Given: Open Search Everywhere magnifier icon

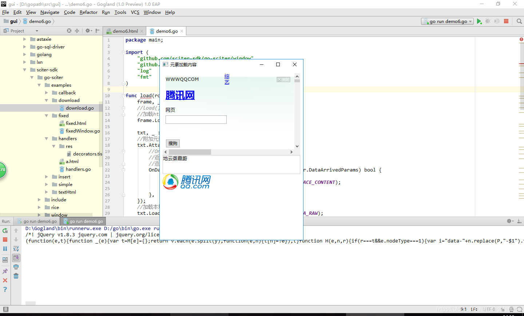Looking at the screenshot, I should coord(519,21).
